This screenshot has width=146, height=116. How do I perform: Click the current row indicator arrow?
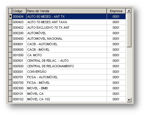click(x=10, y=17)
